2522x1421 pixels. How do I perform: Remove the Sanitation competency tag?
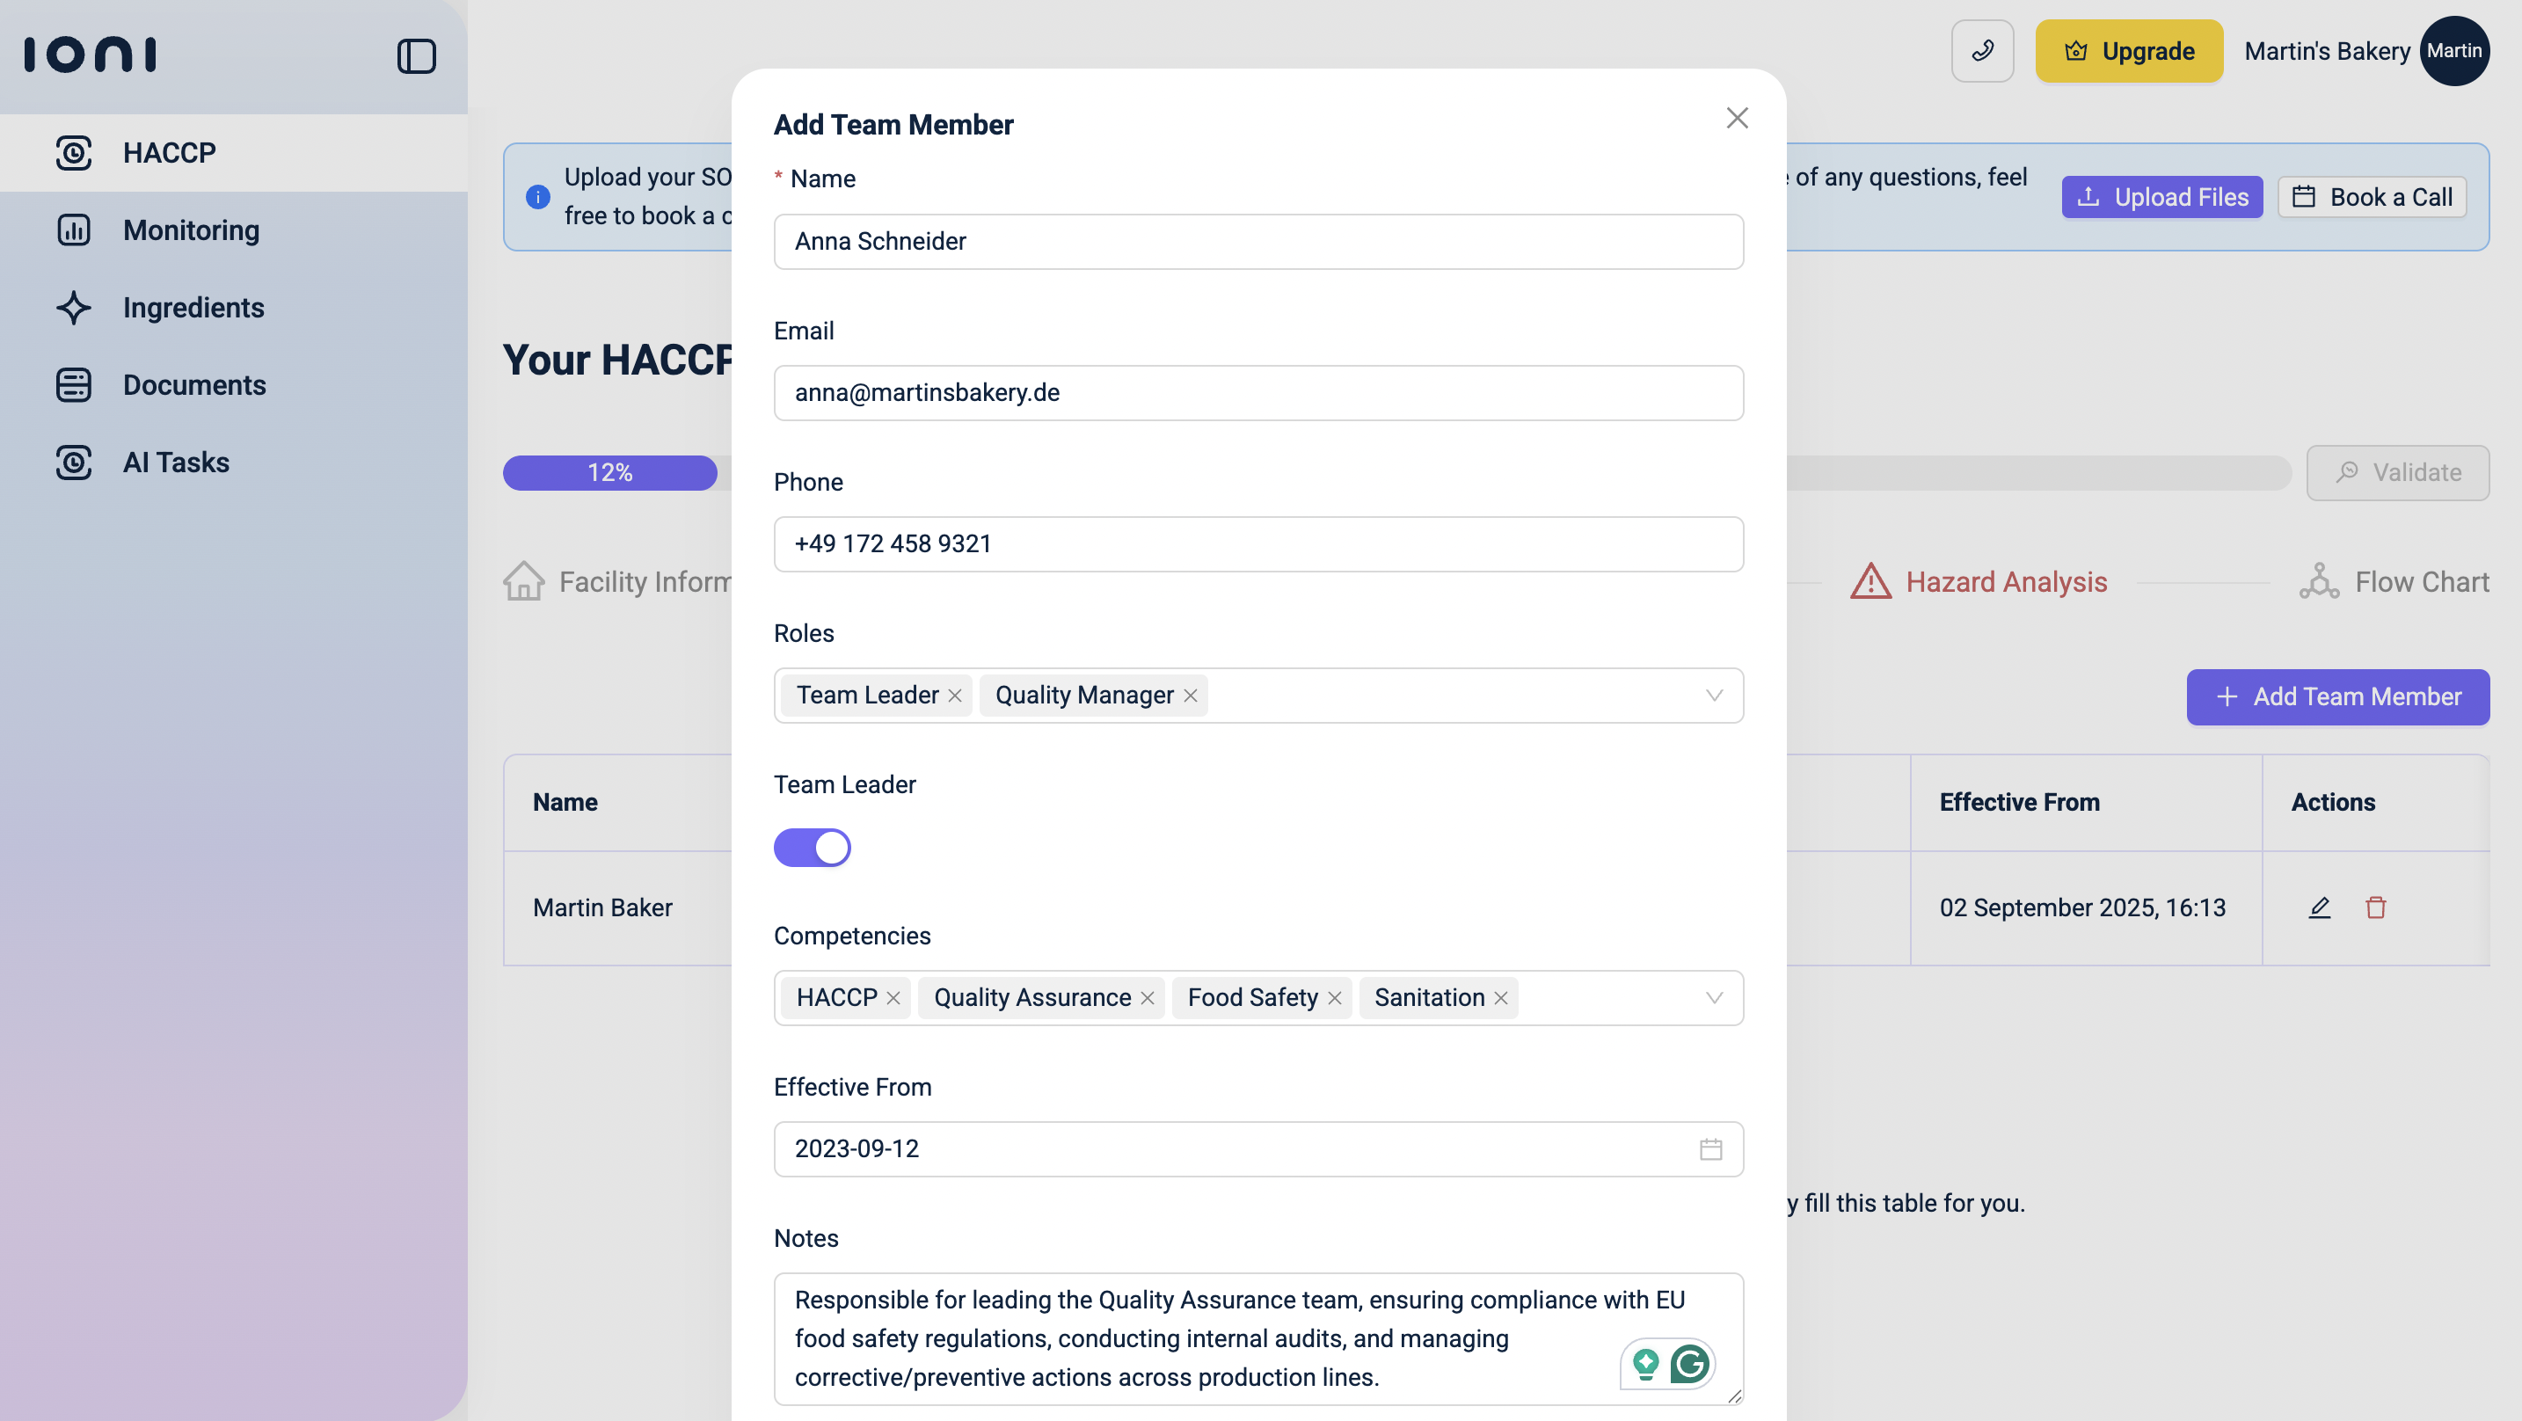(x=1501, y=998)
